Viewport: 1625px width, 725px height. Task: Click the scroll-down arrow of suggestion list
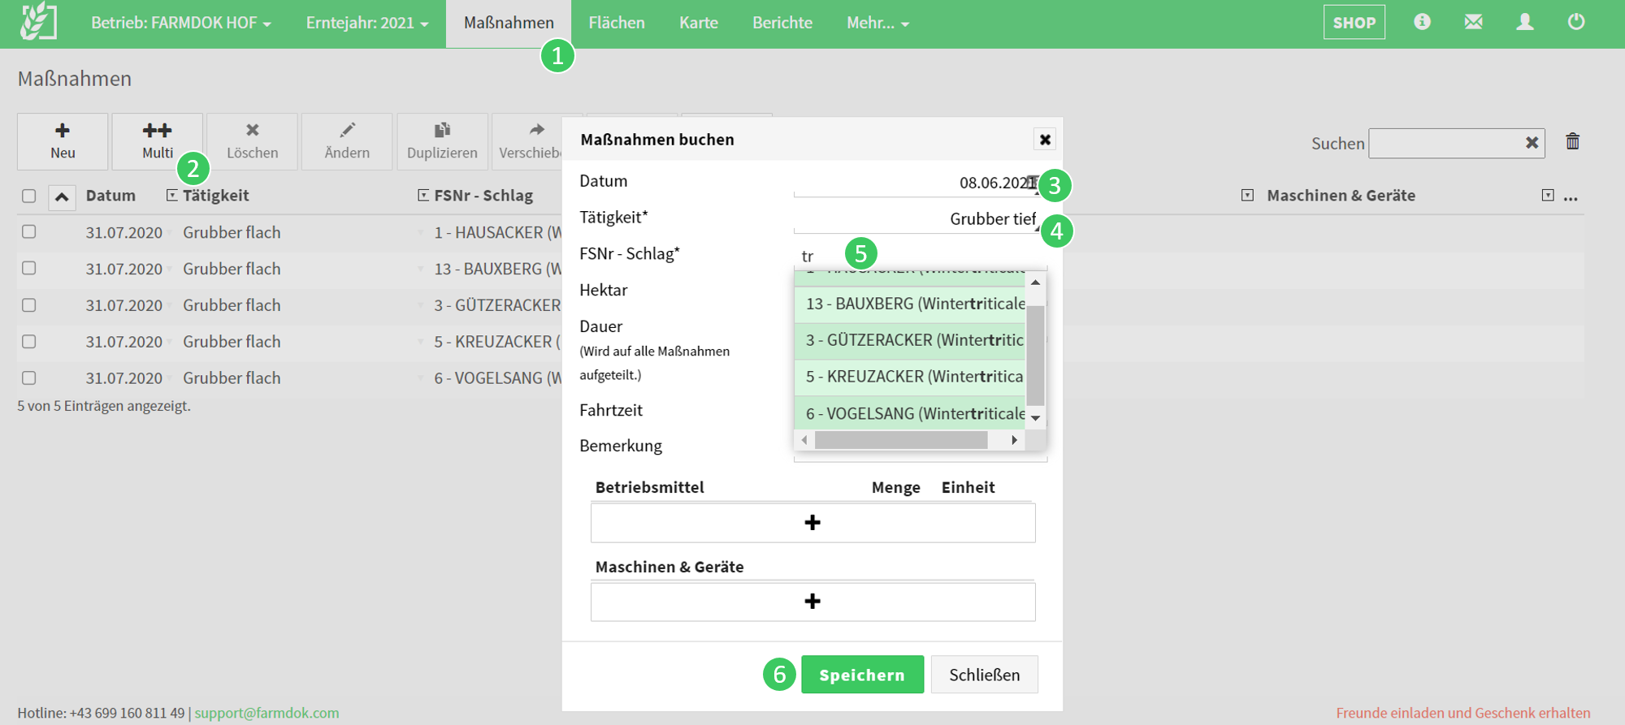1035,417
